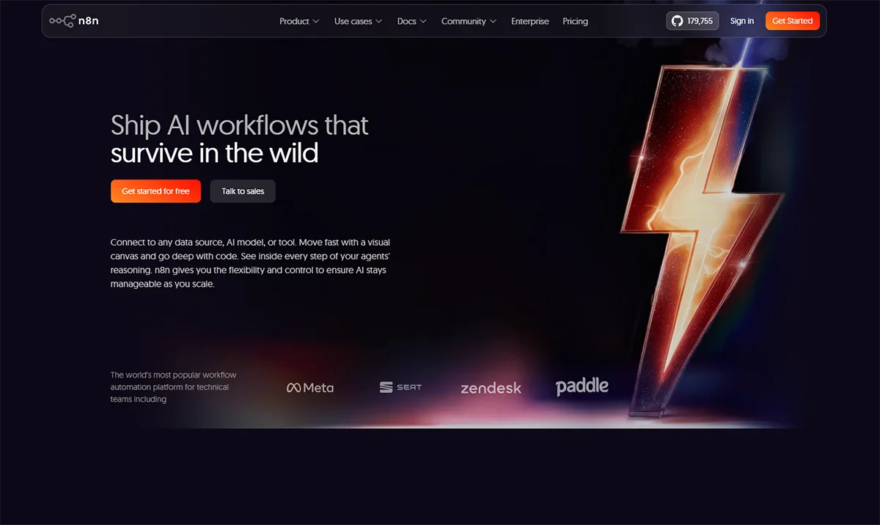Click the Sign in link
The width and height of the screenshot is (880, 525).
[741, 21]
